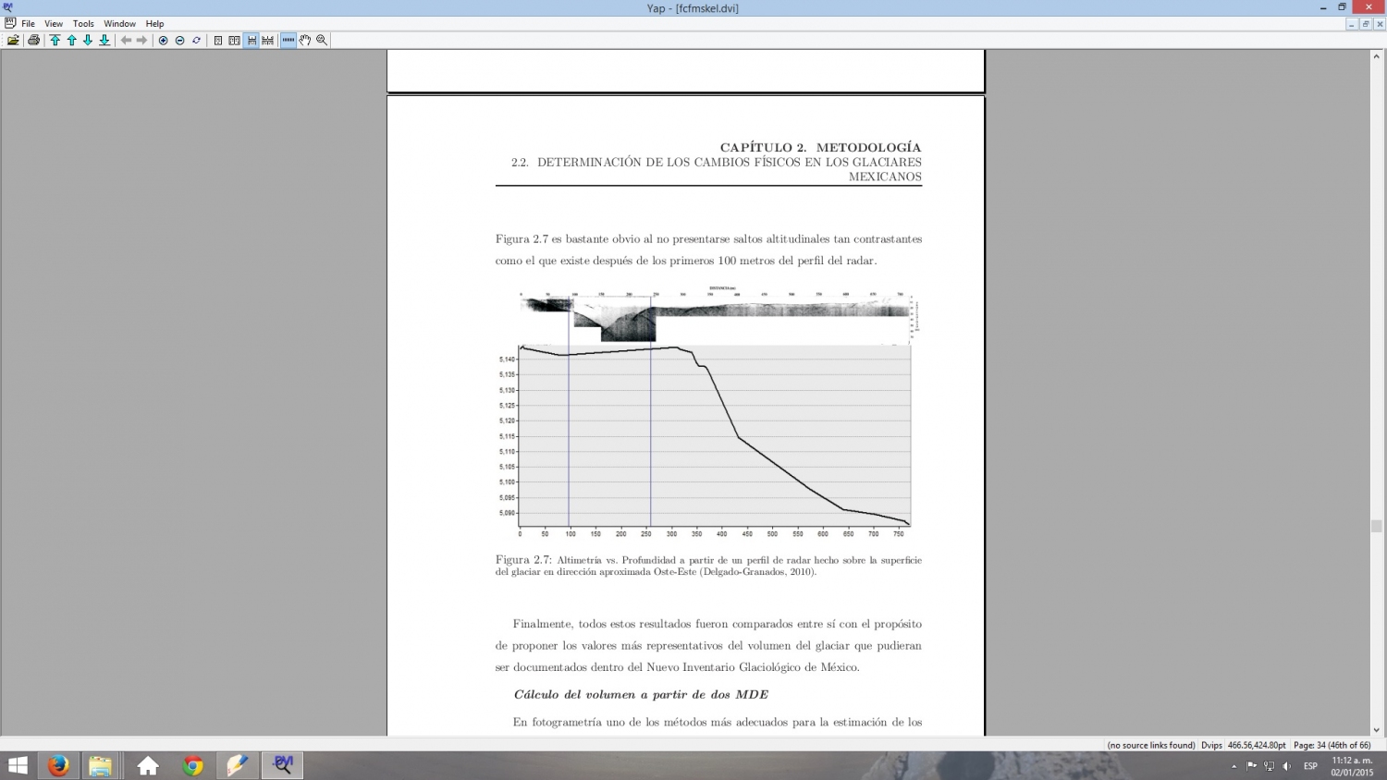
Task: Click the Yap document icon in menu bar
Action: coord(10,23)
